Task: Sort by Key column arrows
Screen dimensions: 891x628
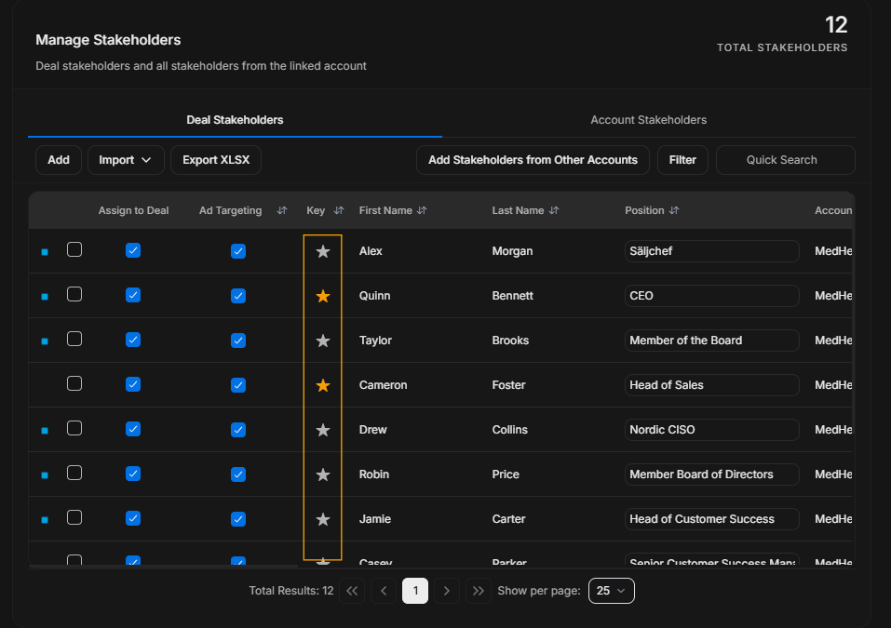Action: point(339,210)
